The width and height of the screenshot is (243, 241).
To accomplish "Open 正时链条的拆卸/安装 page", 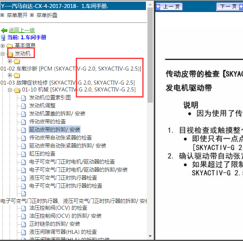I will (55, 224).
